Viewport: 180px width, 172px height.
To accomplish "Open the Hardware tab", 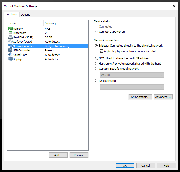I will (12, 14).
